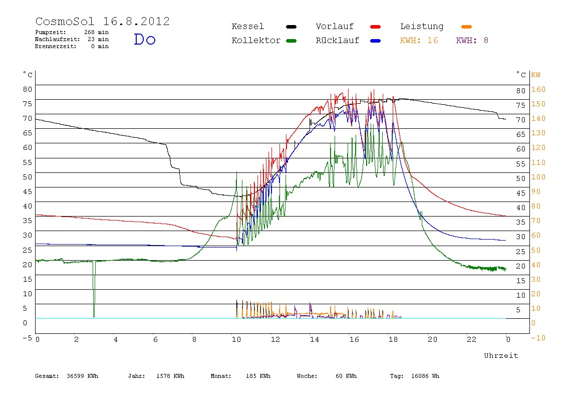Click the orange 160 KW axis tick
Screen dimensions: 575x407
pos(538,89)
